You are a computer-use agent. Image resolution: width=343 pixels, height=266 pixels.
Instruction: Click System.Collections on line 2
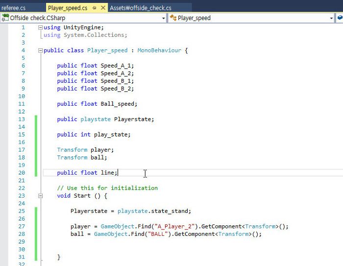pos(94,35)
